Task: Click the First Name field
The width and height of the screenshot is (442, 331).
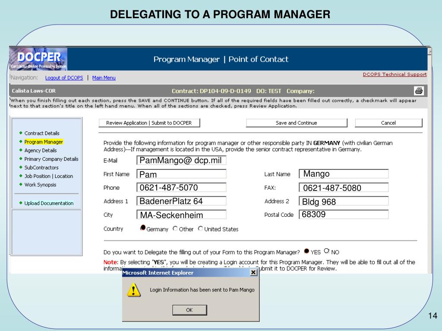Action: pyautogui.click(x=181, y=174)
